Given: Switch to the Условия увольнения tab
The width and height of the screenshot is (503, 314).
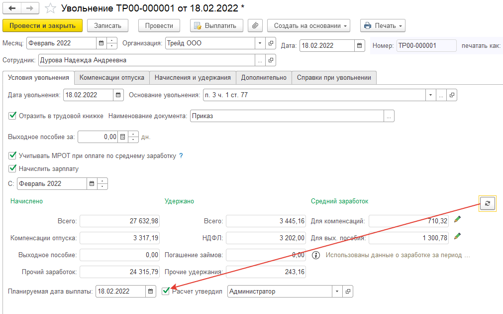Looking at the screenshot, I should [38, 78].
